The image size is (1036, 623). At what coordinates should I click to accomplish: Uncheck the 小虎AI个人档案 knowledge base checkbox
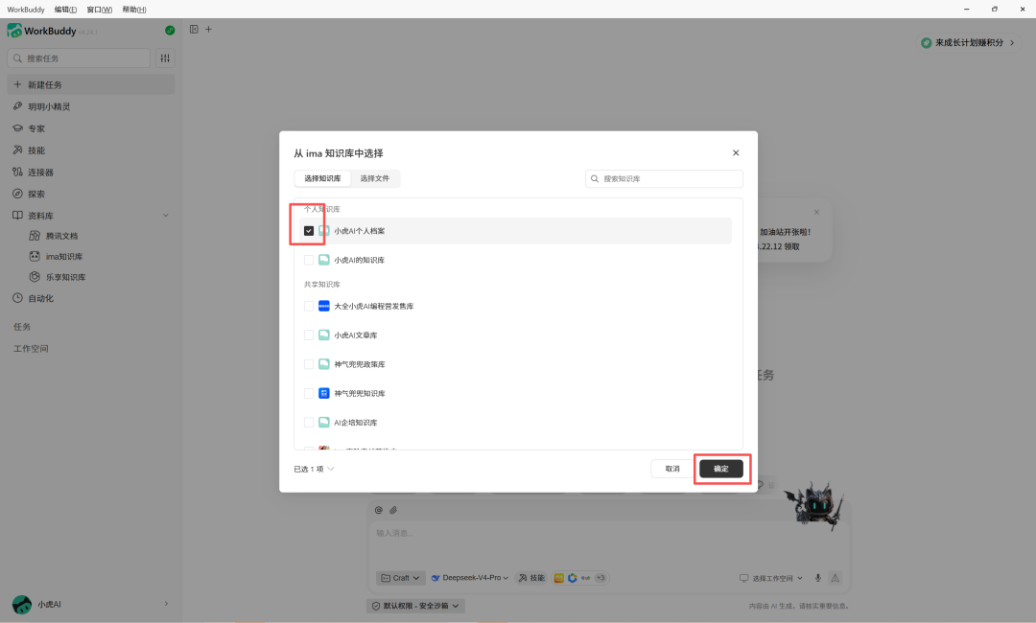click(x=309, y=231)
